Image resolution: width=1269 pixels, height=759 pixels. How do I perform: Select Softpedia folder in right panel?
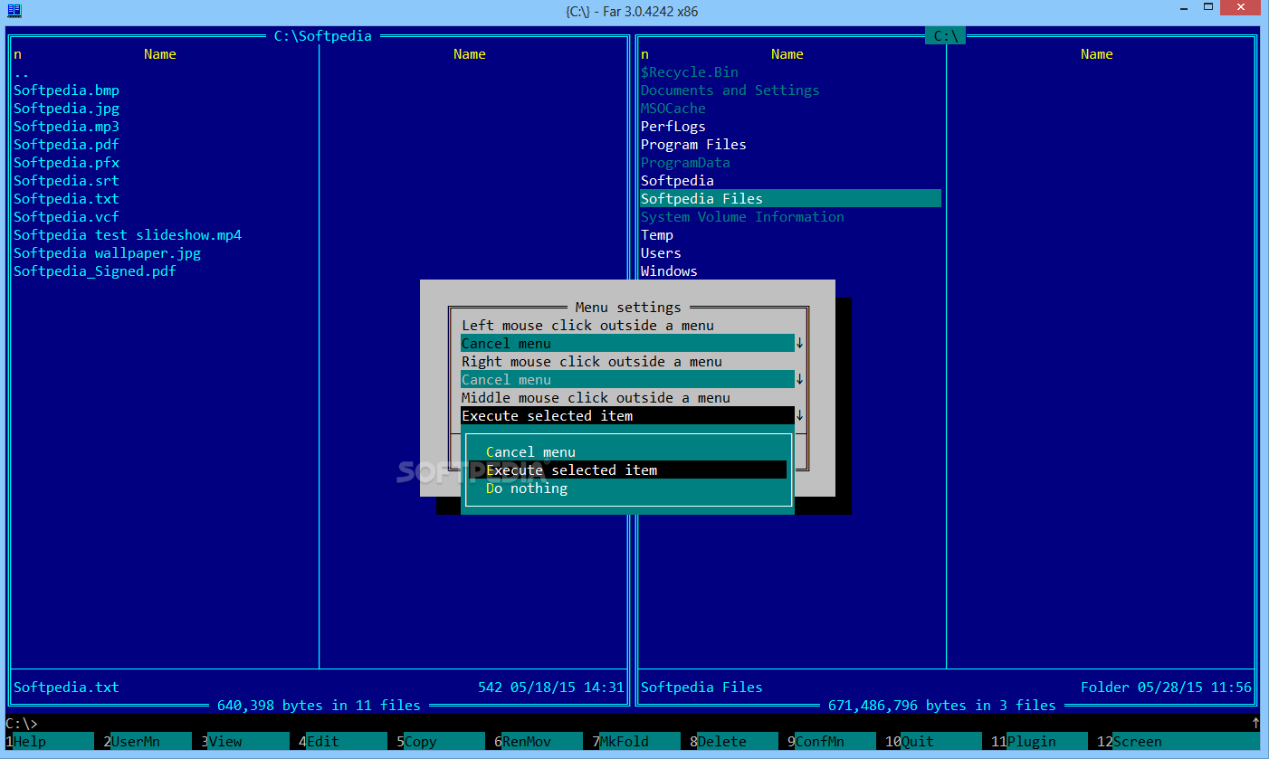(677, 181)
